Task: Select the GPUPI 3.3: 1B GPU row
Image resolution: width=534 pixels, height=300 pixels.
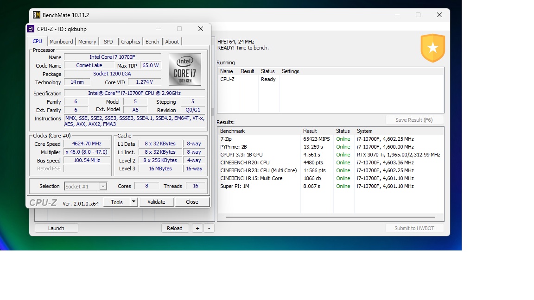Action: click(331, 155)
